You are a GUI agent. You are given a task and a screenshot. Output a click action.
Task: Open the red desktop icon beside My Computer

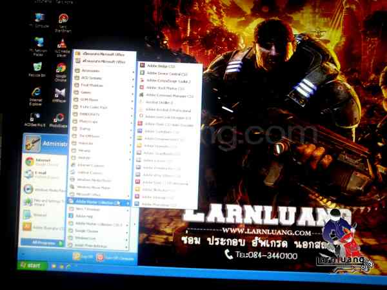[63, 23]
